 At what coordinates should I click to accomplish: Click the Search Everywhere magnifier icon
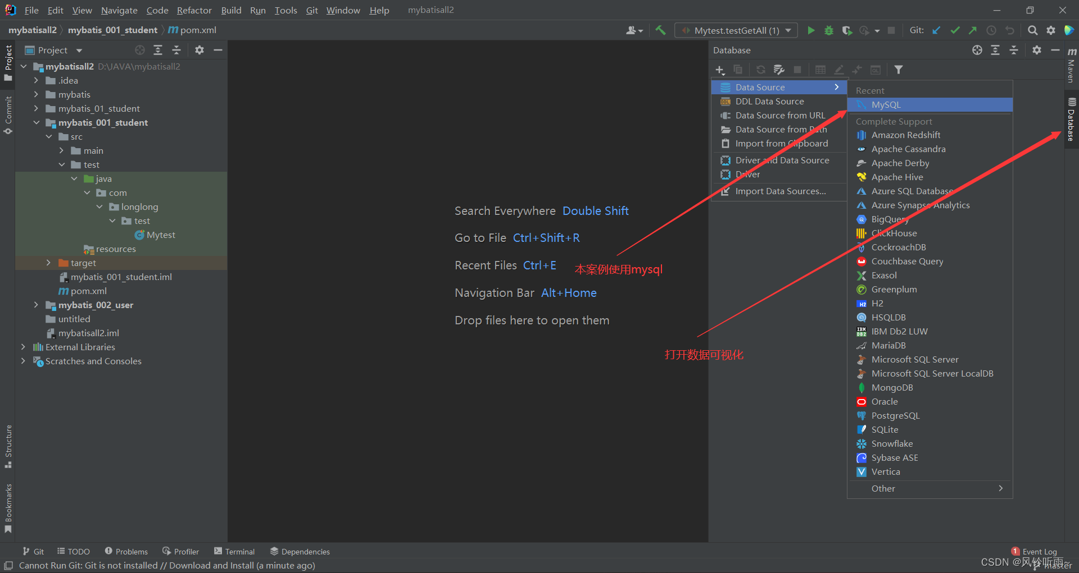(1032, 30)
